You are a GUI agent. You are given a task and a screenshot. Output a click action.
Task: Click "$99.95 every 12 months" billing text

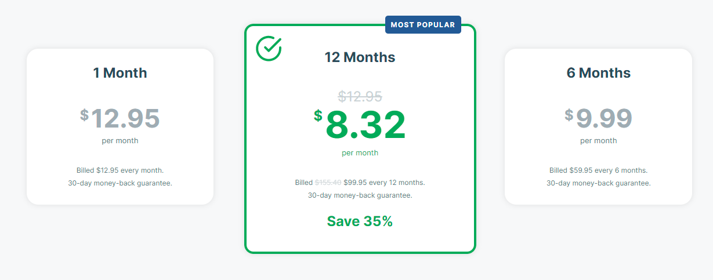384,183
